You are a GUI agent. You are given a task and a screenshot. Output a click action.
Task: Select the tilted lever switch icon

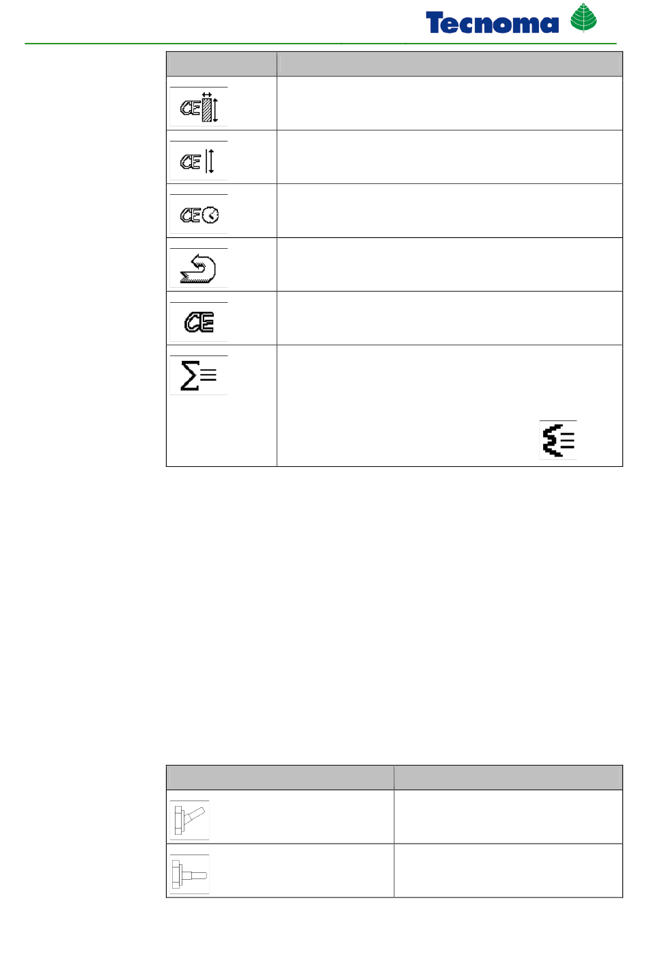pyautogui.click(x=190, y=820)
